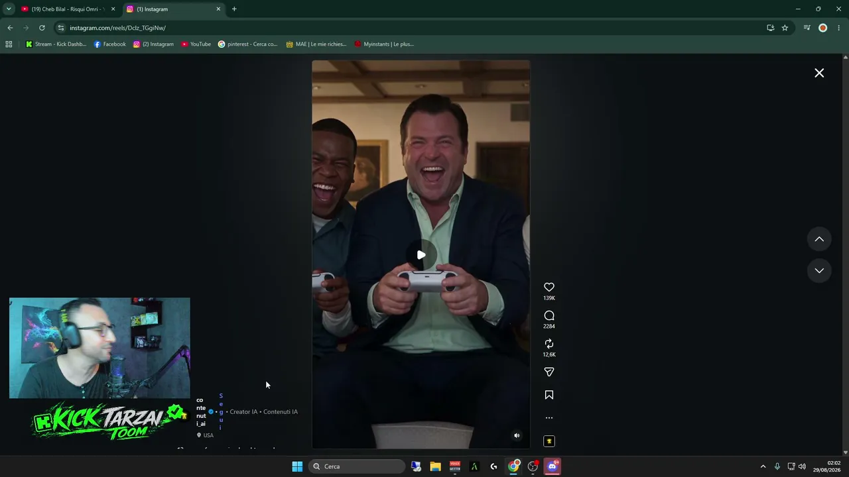
Task: Close the Instagram tab
Action: (218, 9)
